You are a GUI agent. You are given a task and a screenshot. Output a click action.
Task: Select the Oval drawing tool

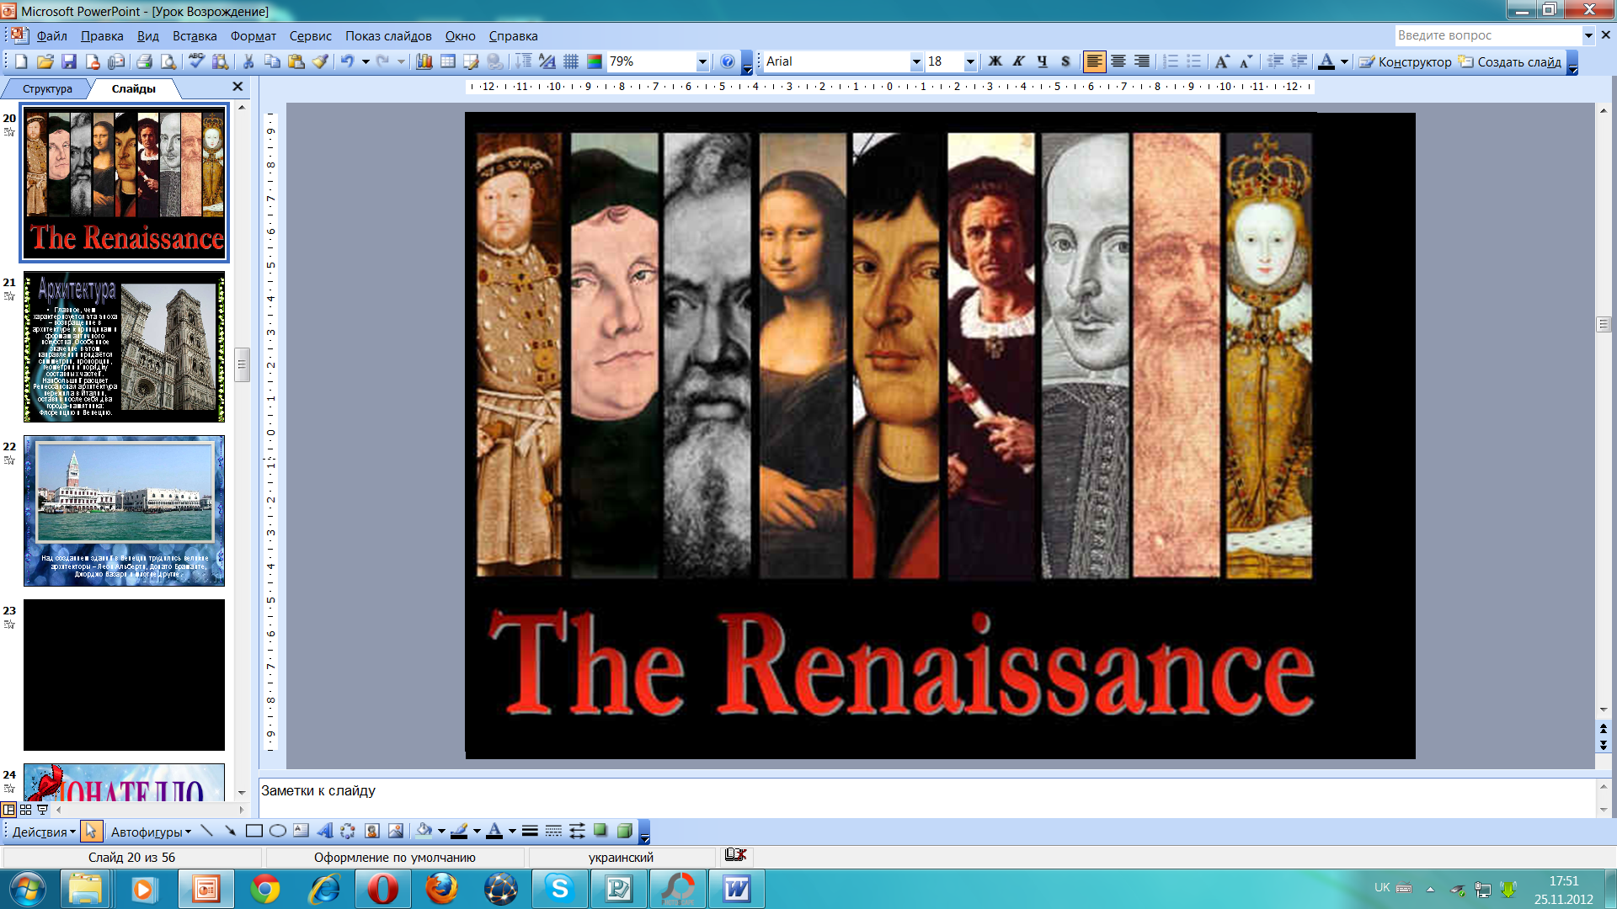(277, 832)
